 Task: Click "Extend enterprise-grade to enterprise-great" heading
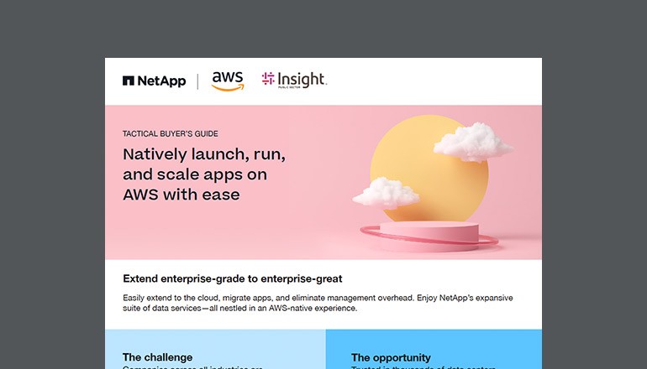tap(232, 278)
